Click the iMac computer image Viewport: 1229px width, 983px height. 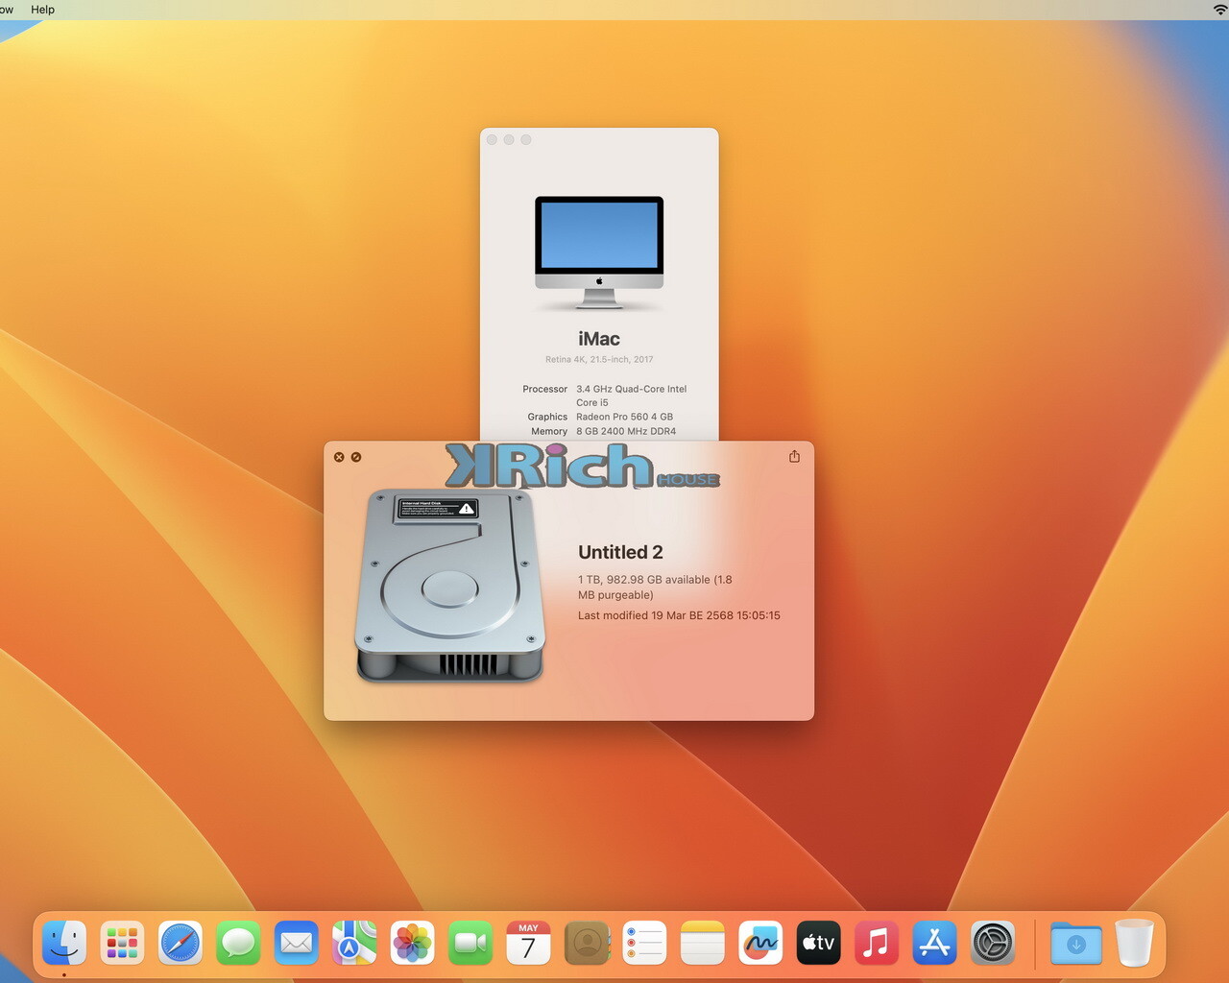[x=599, y=252]
